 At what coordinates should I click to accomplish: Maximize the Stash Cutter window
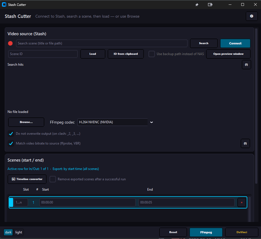click(x=243, y=5)
